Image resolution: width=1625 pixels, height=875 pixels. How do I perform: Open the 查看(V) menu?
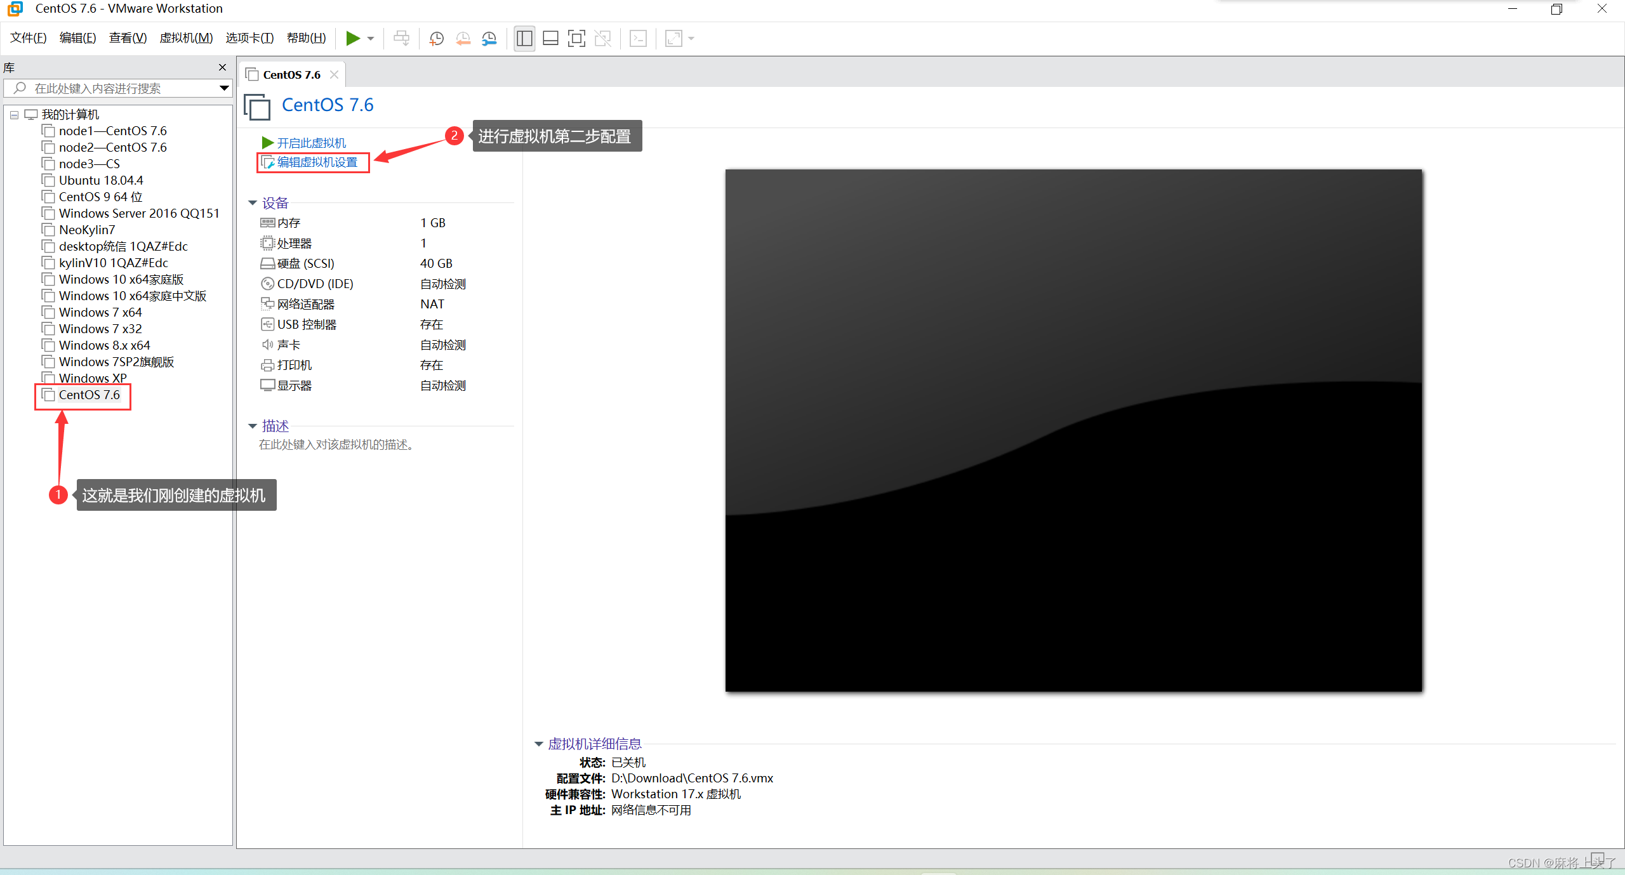[x=128, y=38]
